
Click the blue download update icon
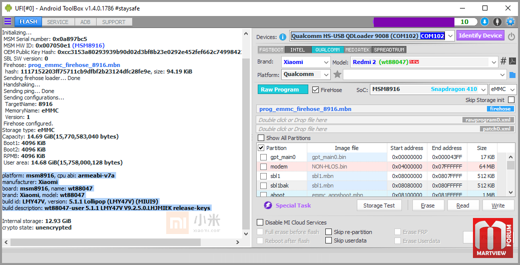484,22
